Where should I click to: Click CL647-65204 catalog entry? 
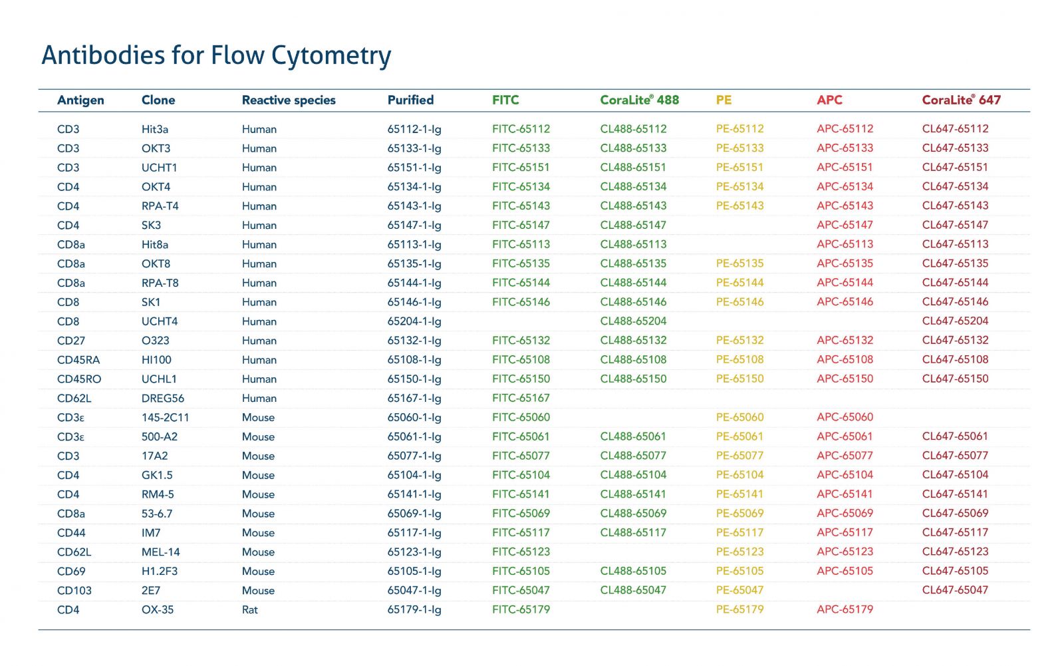coord(956,321)
